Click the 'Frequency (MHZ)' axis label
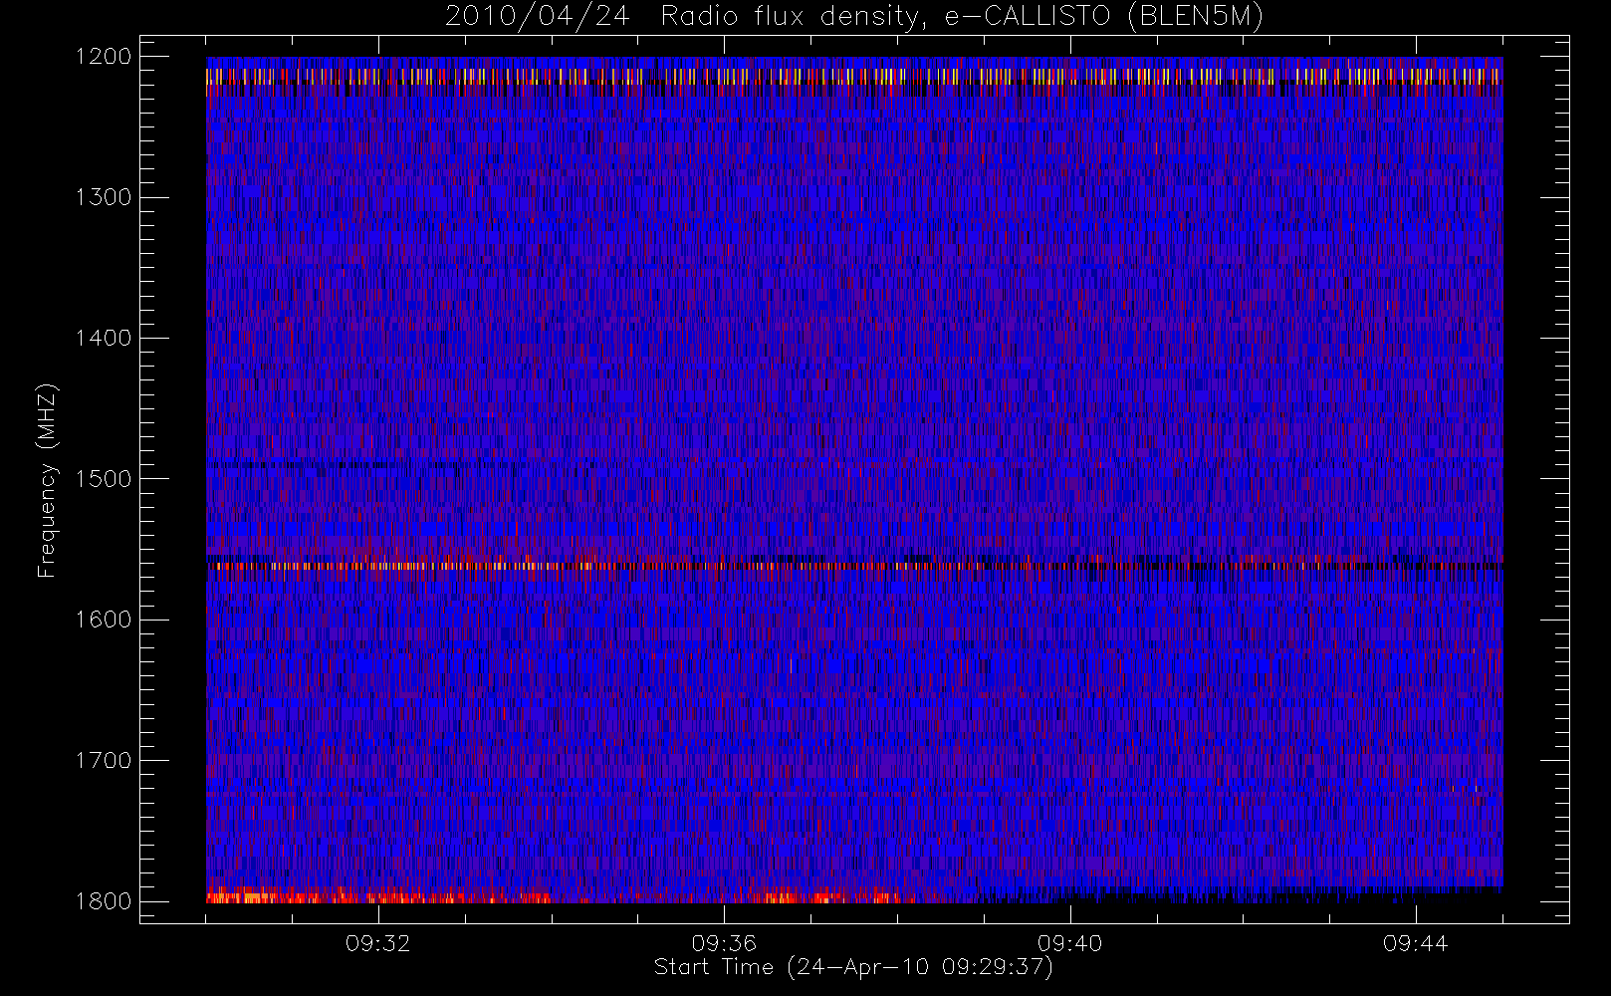 (47, 480)
